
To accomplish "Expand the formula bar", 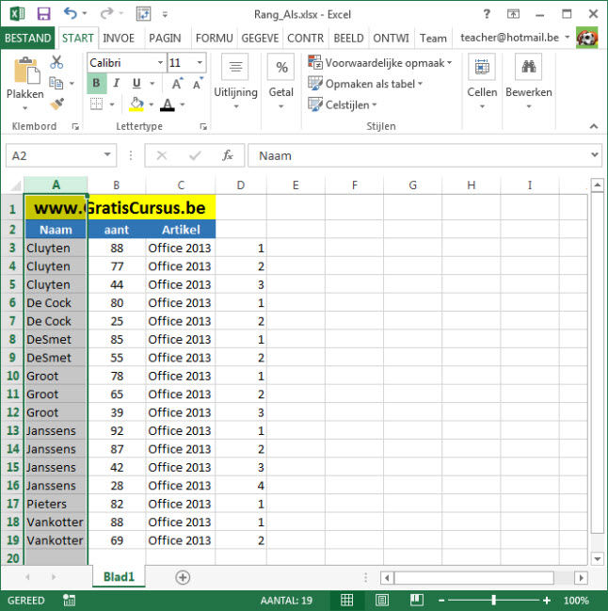I will [595, 154].
